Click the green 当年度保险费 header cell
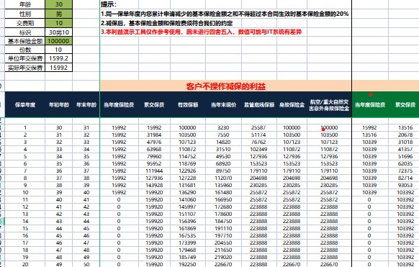419x267 pixels. click(370, 104)
